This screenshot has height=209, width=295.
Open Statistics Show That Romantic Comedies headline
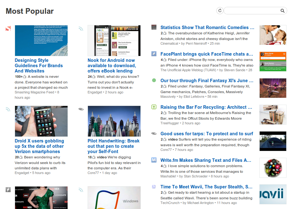[207, 27]
